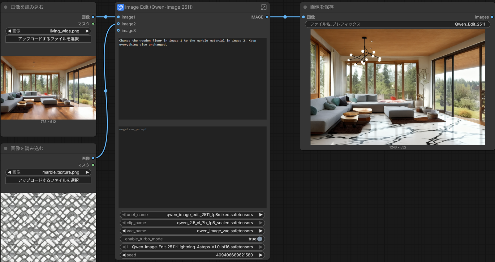
Task: Open the vae_name model dropdown
Action: [192, 231]
